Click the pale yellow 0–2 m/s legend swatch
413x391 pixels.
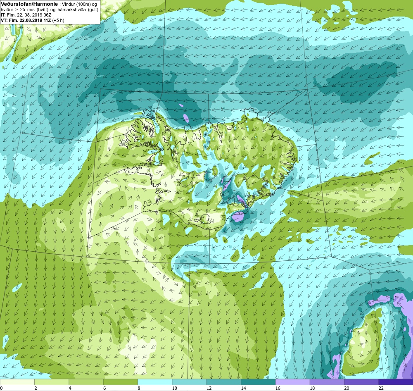pyautogui.click(x=17, y=382)
